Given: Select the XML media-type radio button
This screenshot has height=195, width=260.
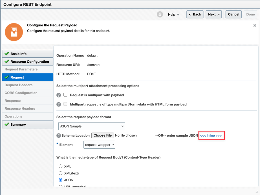Looking at the screenshot, I should 60,166.
